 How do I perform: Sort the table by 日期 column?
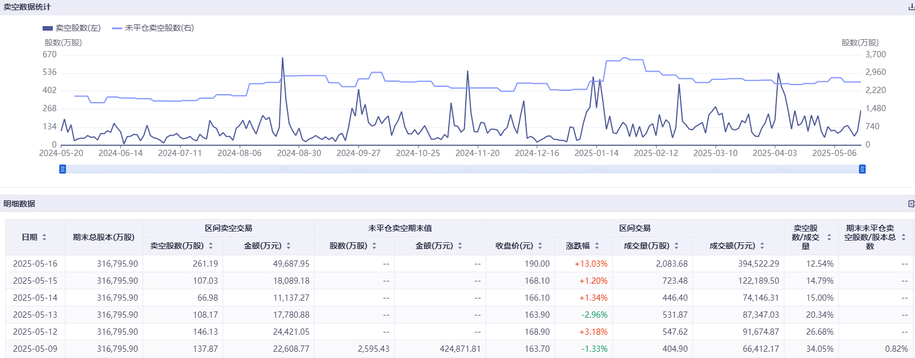point(44,237)
